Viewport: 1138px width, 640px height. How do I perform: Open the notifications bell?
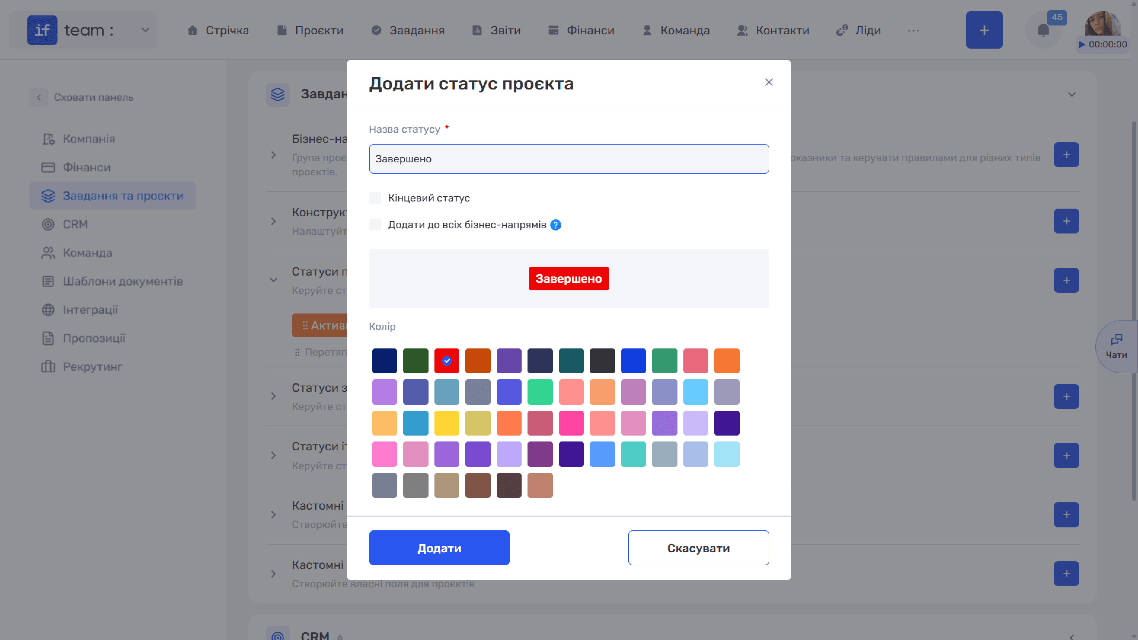[1043, 31]
